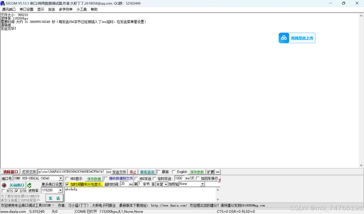Open the 末尾 byte range dropdown
The height and width of the screenshot is (214, 364).
coord(166,184)
